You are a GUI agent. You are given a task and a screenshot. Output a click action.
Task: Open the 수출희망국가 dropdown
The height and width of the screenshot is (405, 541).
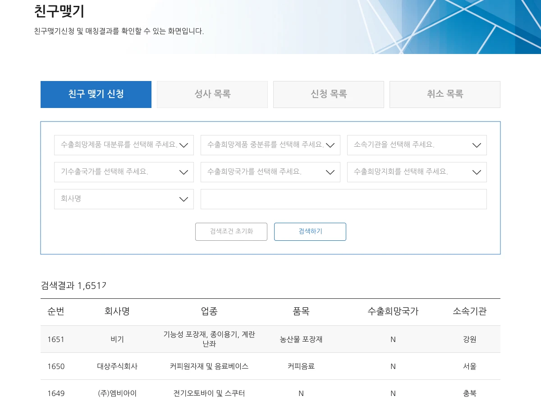pos(270,172)
